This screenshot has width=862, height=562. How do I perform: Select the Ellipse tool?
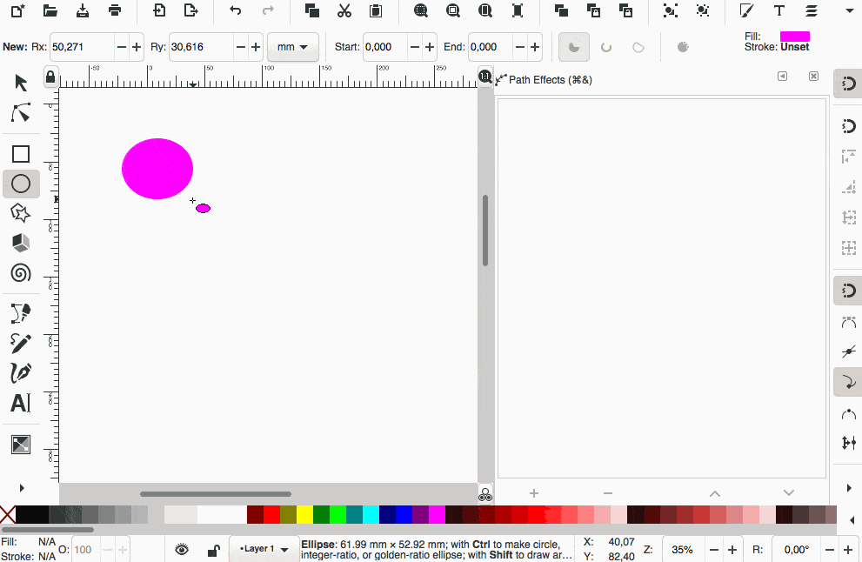tap(21, 184)
